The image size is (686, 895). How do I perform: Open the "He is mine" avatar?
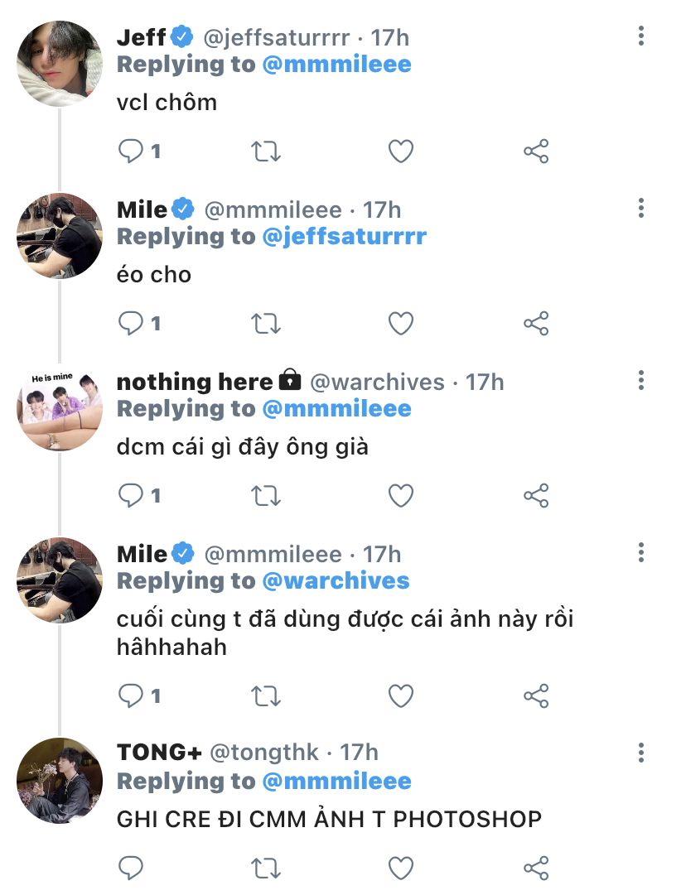coord(60,409)
